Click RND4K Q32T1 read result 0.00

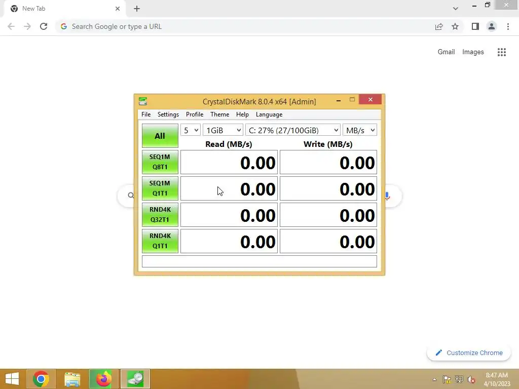tap(229, 215)
